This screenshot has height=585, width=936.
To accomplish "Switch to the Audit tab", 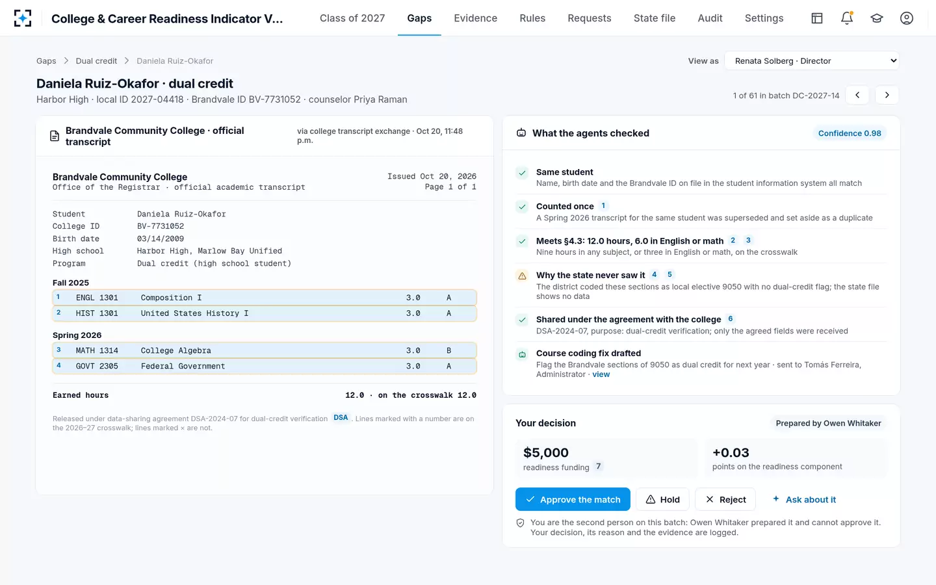I will [710, 18].
